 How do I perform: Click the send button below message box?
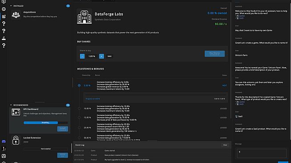(x=283, y=162)
